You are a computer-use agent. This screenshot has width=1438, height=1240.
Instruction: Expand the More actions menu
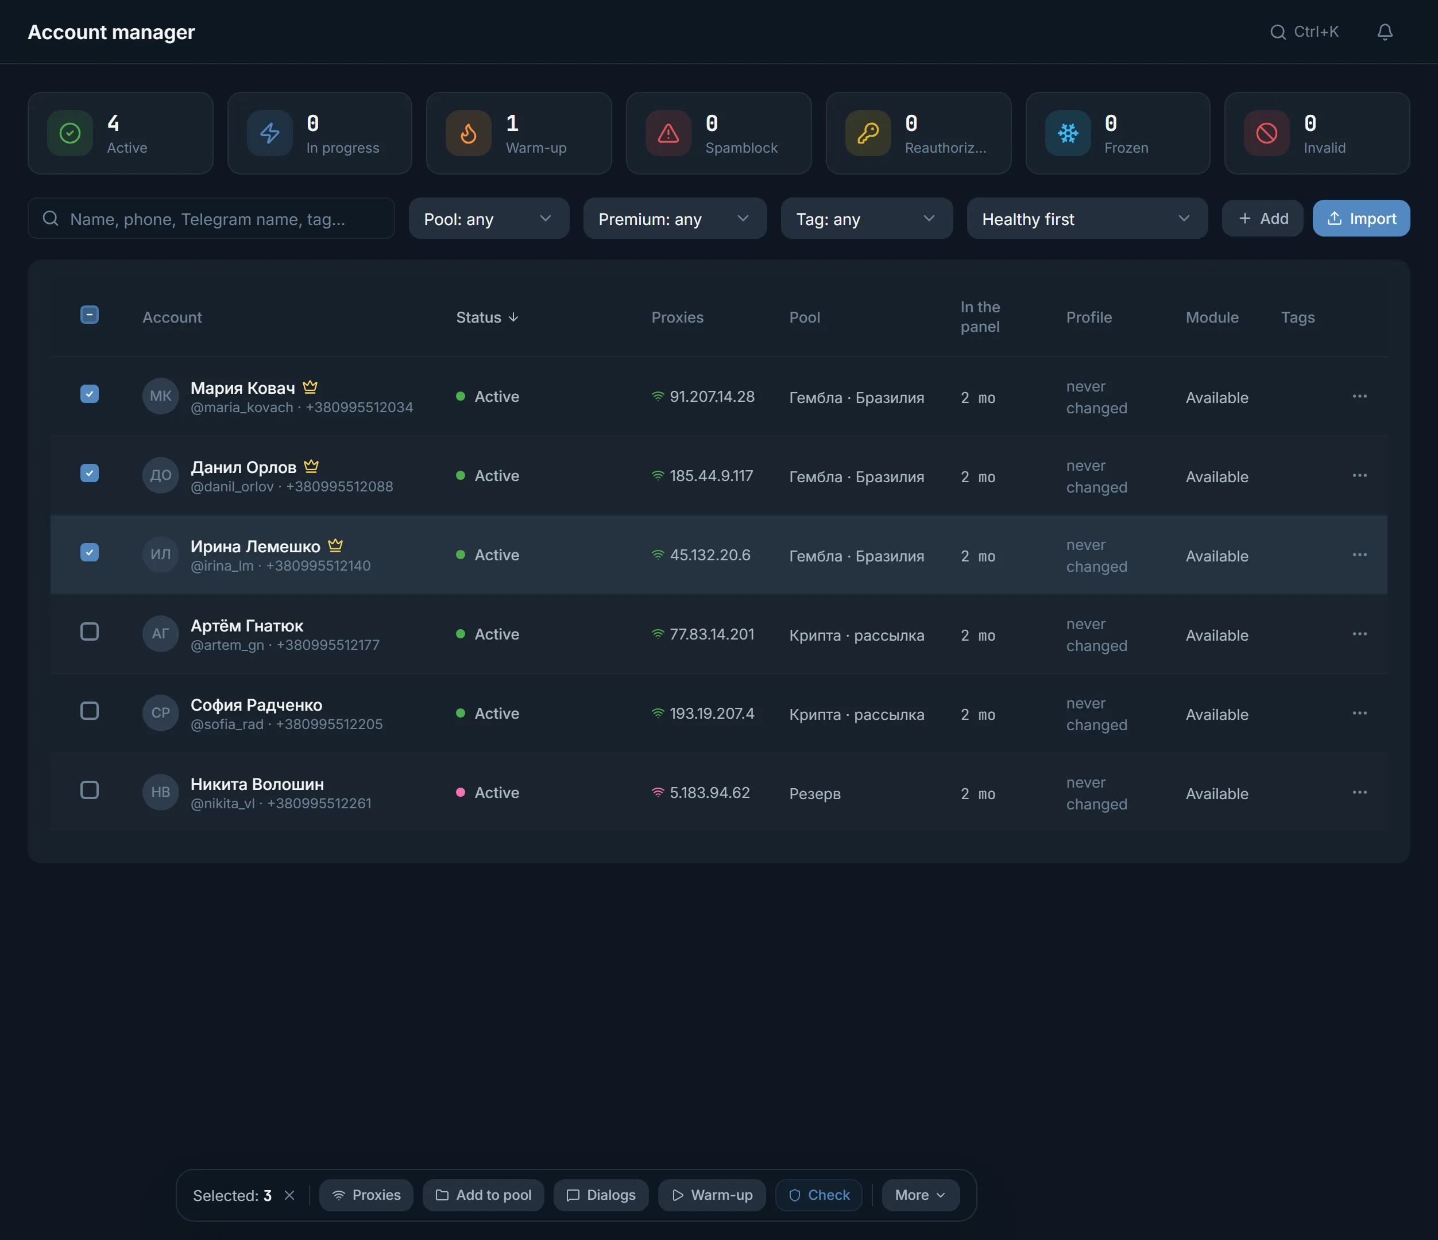click(920, 1195)
